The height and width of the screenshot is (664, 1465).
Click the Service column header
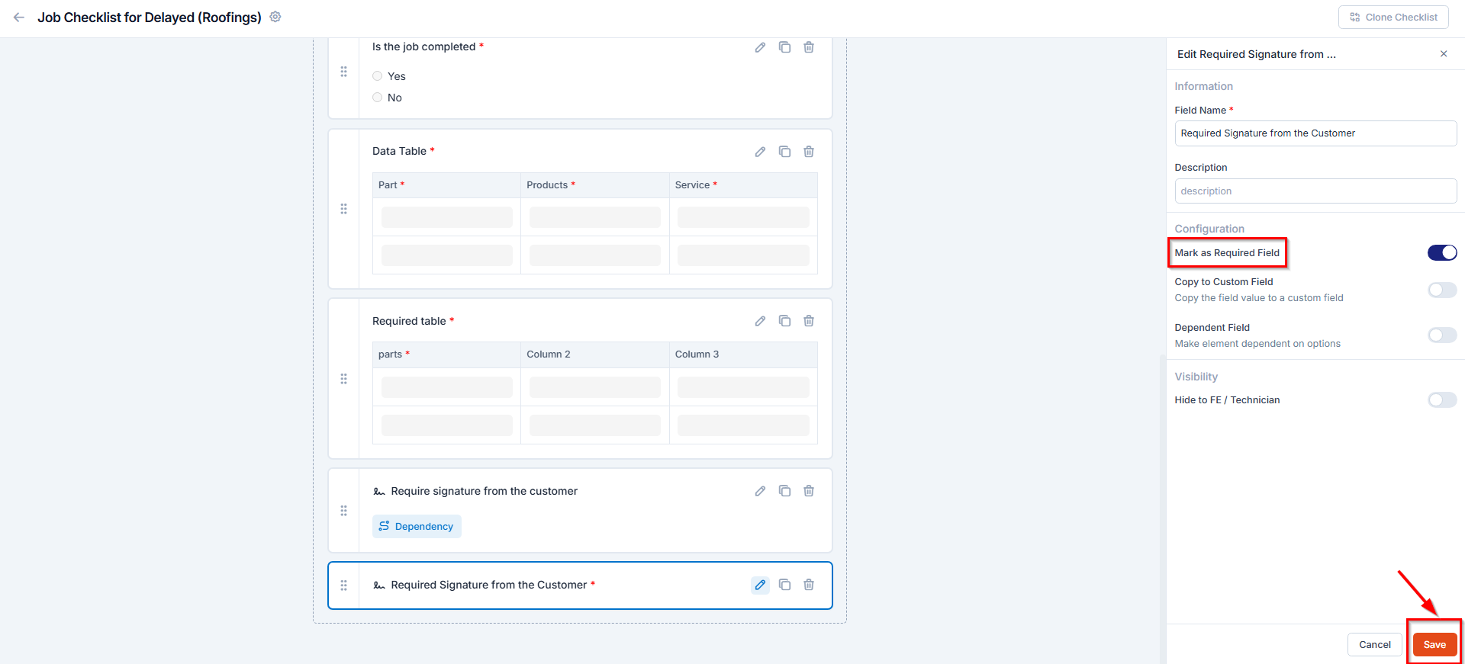(x=743, y=185)
